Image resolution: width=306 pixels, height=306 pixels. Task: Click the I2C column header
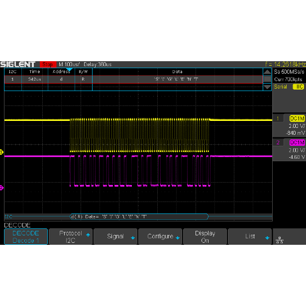pos(12,72)
